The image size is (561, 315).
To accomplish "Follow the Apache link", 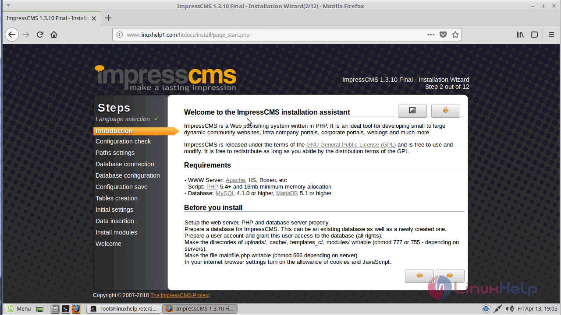I will 235,180.
